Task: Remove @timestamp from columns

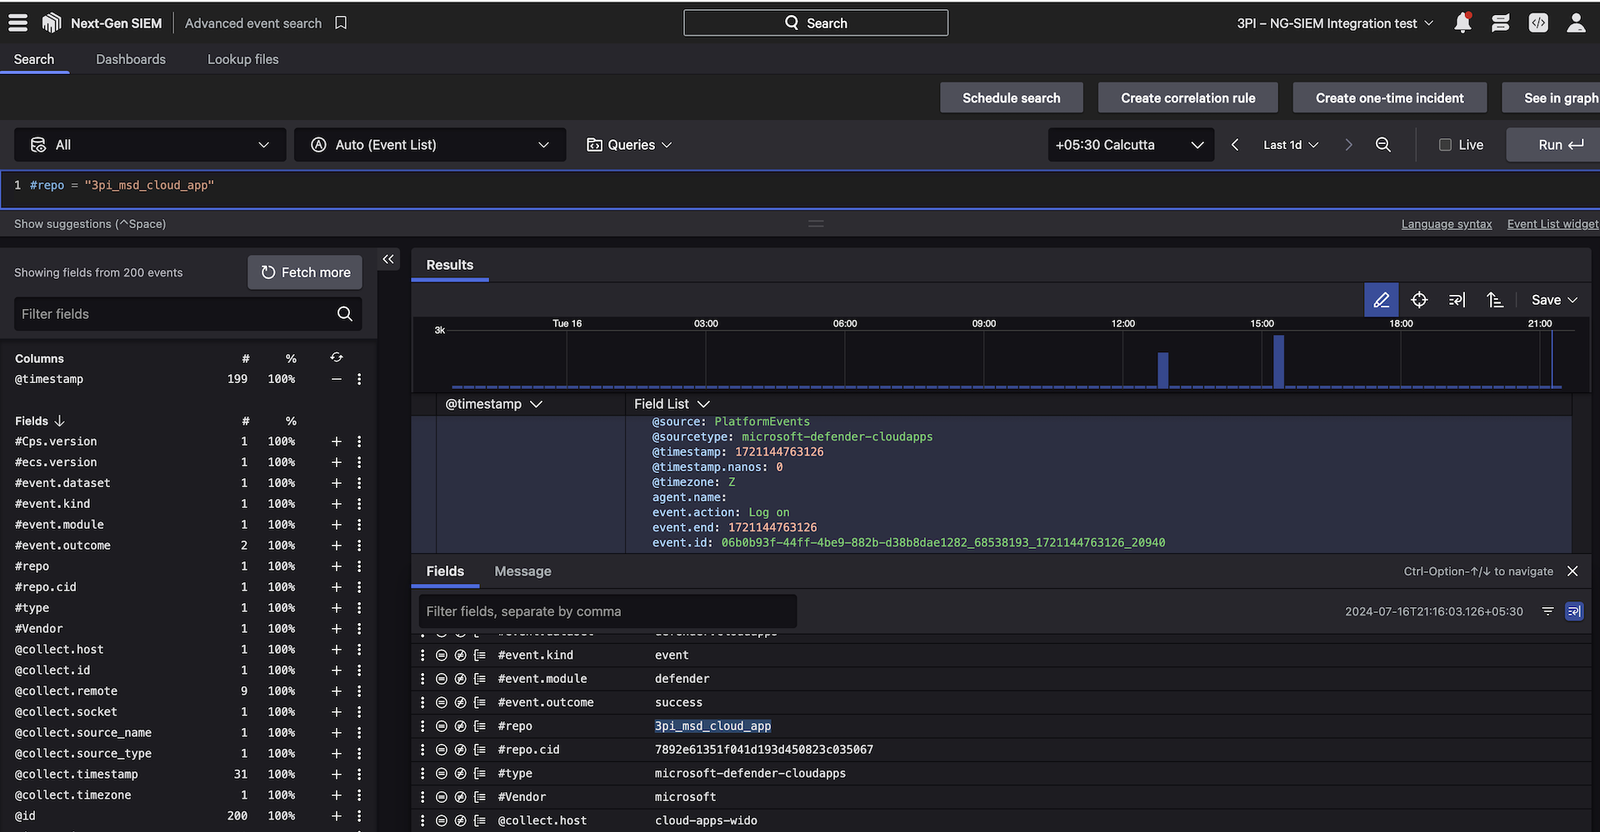Action: click(337, 379)
